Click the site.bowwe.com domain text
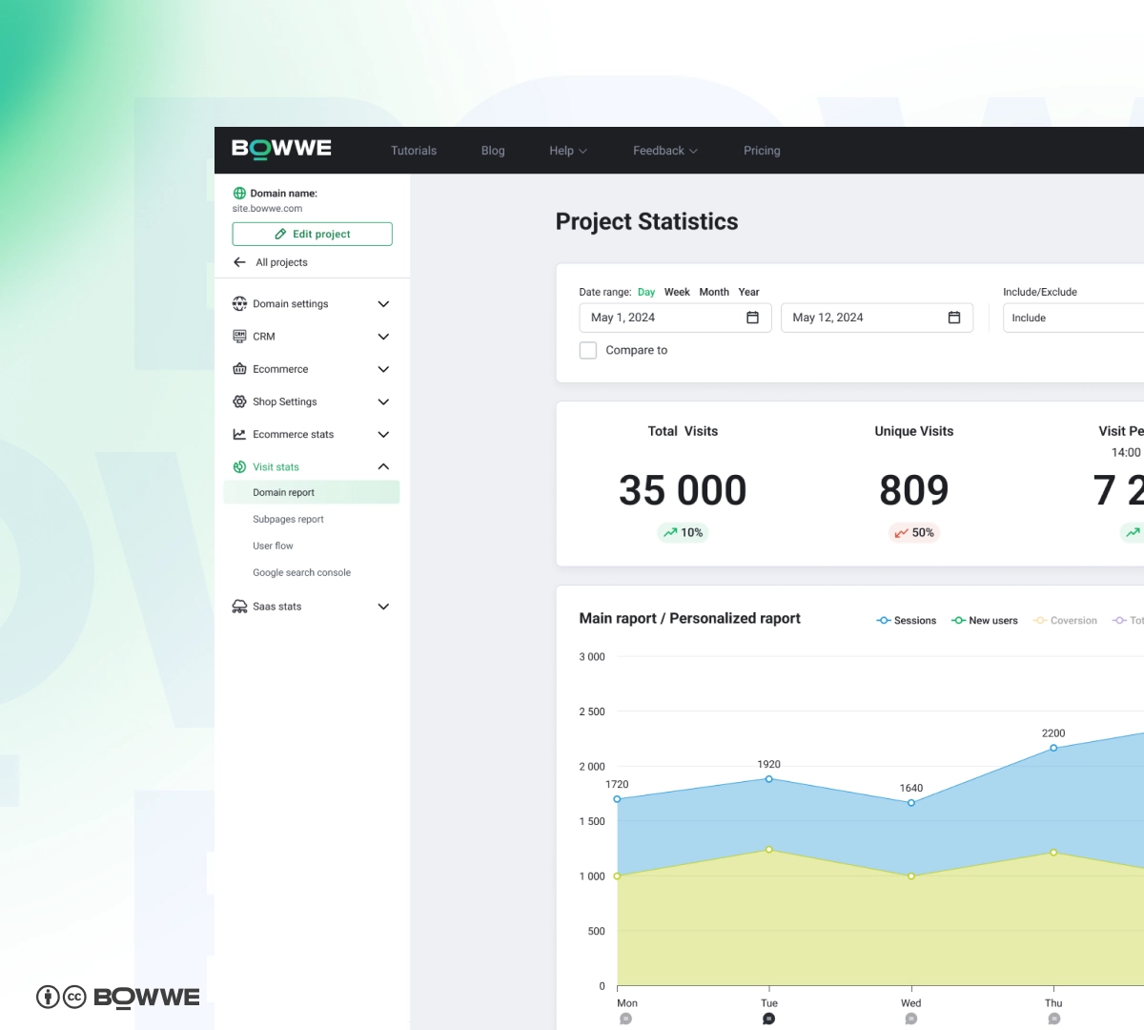This screenshot has width=1144, height=1030. (267, 208)
